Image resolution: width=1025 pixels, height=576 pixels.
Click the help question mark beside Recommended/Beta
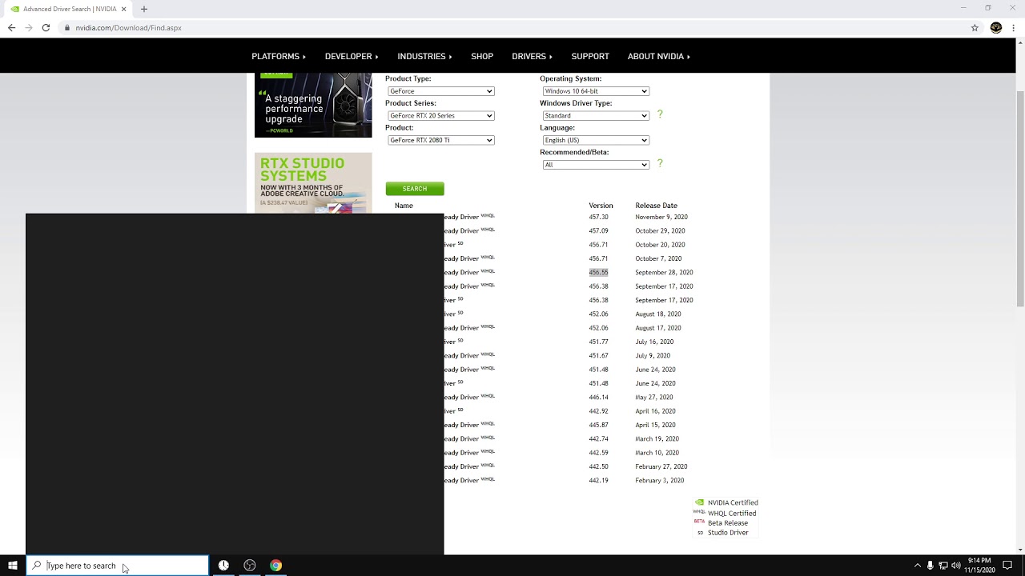pos(660,163)
